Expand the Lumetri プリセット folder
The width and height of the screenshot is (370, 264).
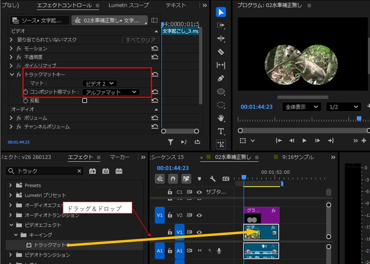[11, 195]
